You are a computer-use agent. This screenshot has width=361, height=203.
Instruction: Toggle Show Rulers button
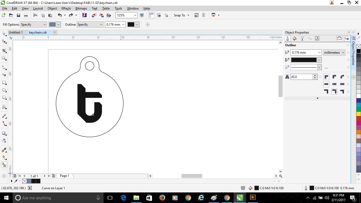pyautogui.click(x=151, y=15)
